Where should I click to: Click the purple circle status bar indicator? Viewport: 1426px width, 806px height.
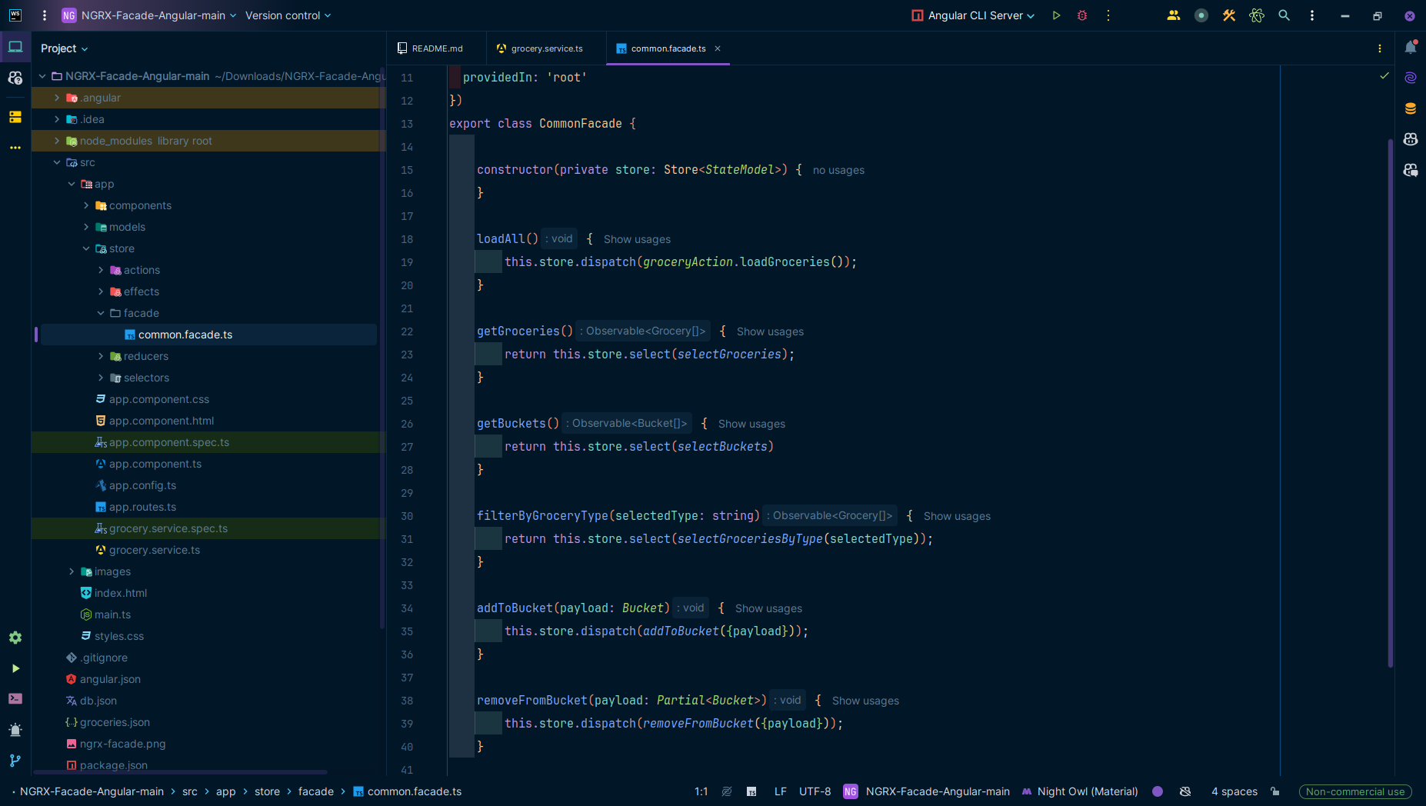click(x=1158, y=791)
